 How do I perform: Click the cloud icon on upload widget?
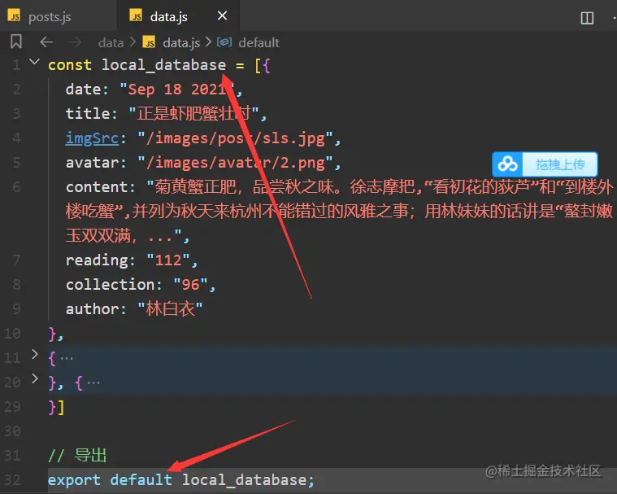(x=507, y=164)
